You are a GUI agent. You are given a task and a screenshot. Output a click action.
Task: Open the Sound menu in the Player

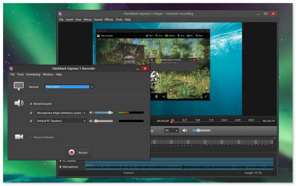click(98, 20)
